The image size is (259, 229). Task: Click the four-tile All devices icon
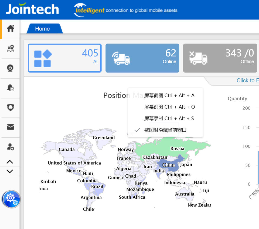coord(43,58)
